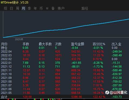129x100 pixels.
Task: Switch to the 季 quarterly tab
Action: [x=29, y=9]
